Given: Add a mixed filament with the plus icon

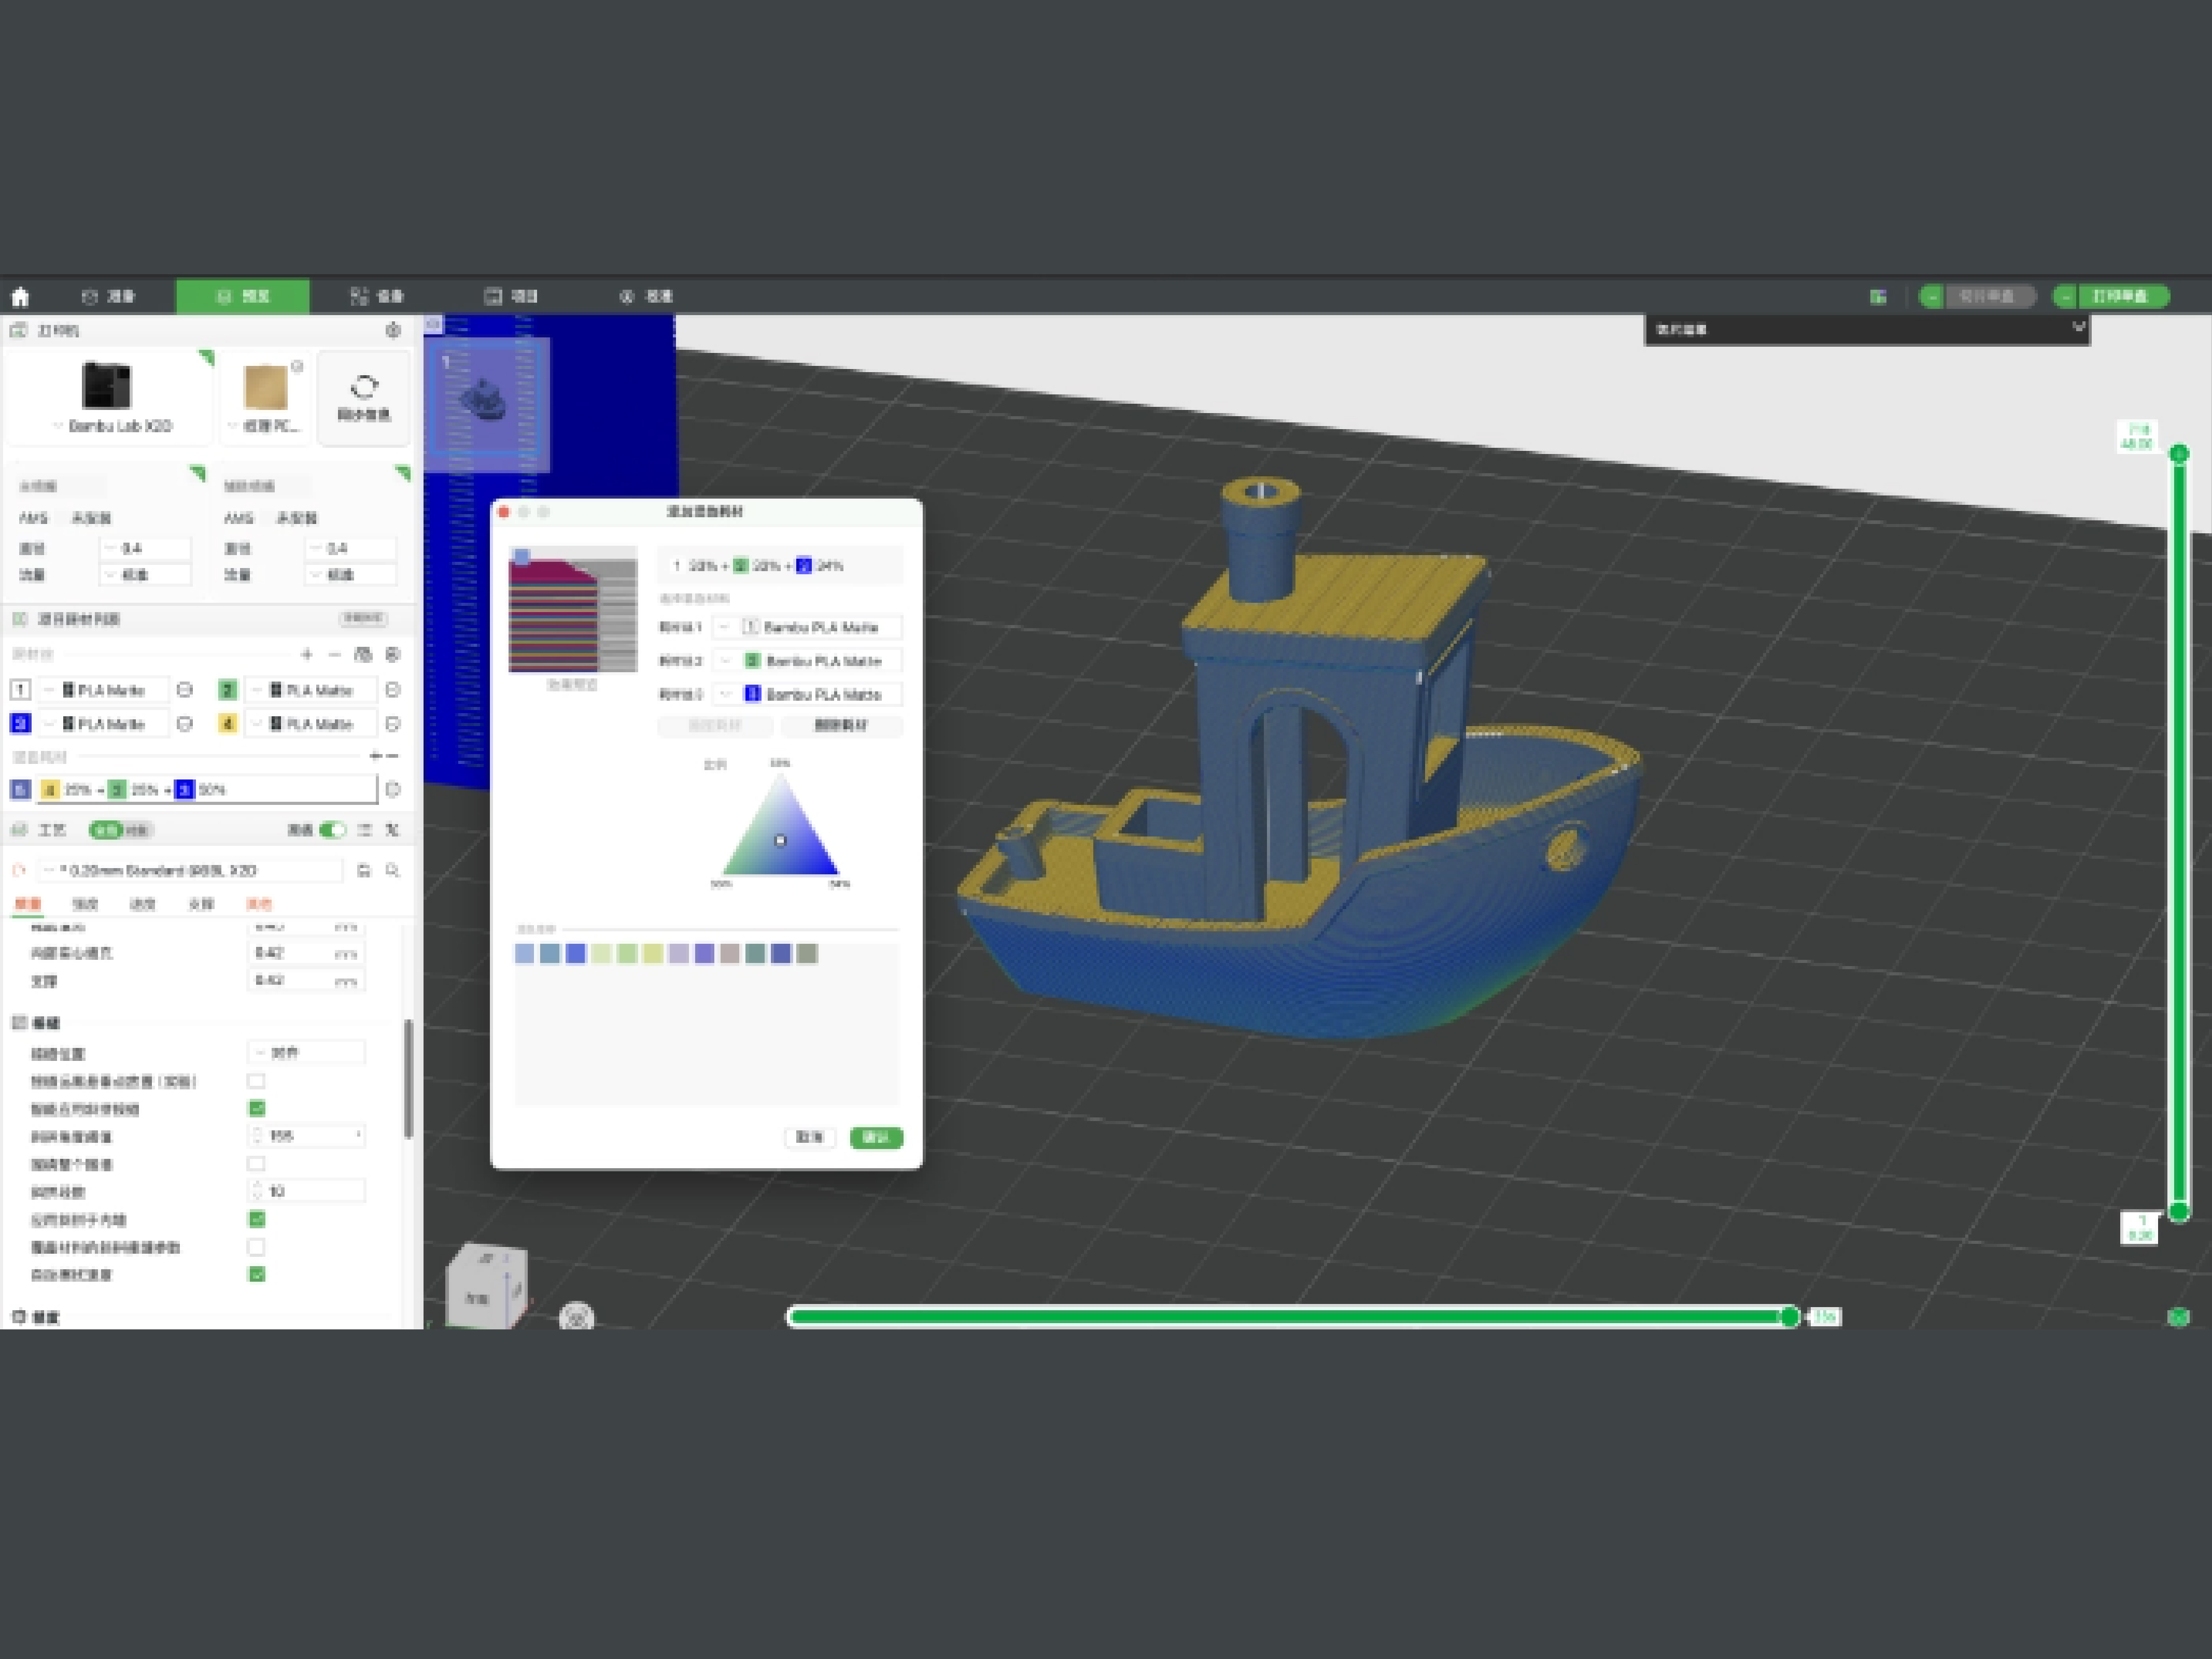Looking at the screenshot, I should [375, 756].
